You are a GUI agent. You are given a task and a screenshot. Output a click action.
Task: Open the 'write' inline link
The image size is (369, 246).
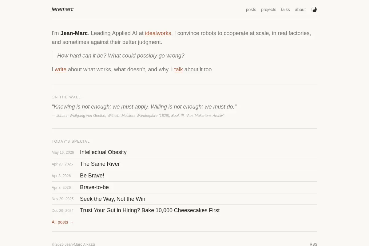pos(61,69)
